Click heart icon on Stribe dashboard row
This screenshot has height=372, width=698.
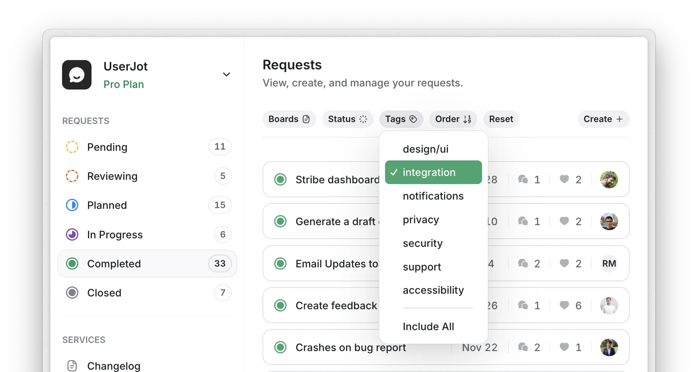564,179
